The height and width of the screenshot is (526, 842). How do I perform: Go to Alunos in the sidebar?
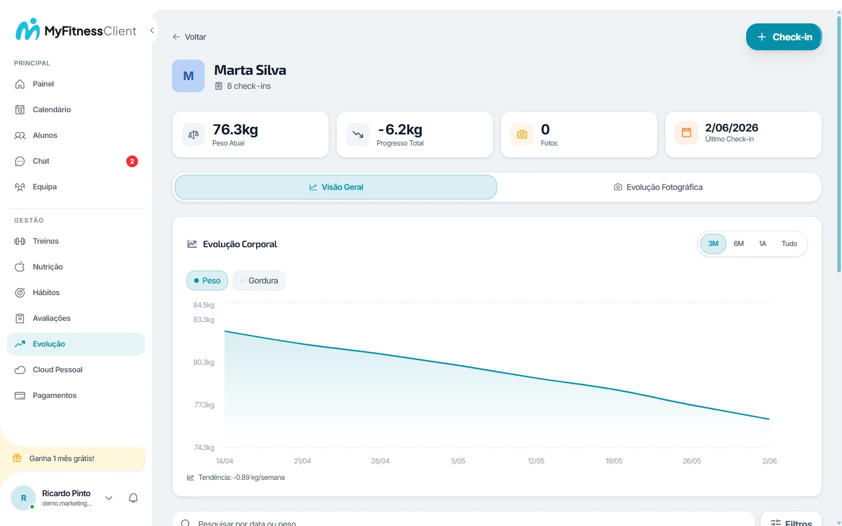coord(76,136)
